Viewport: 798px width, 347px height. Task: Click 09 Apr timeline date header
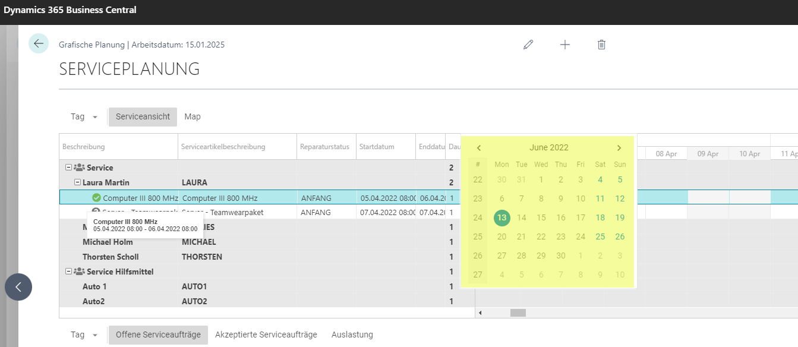click(708, 153)
